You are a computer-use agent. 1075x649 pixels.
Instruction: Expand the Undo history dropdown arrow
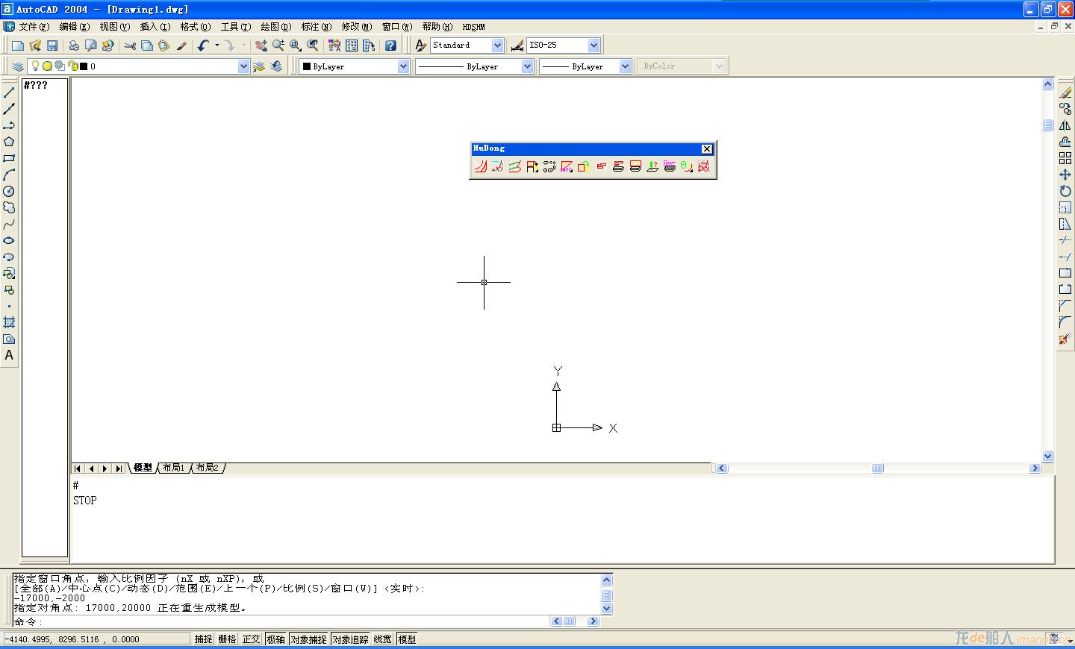point(217,46)
